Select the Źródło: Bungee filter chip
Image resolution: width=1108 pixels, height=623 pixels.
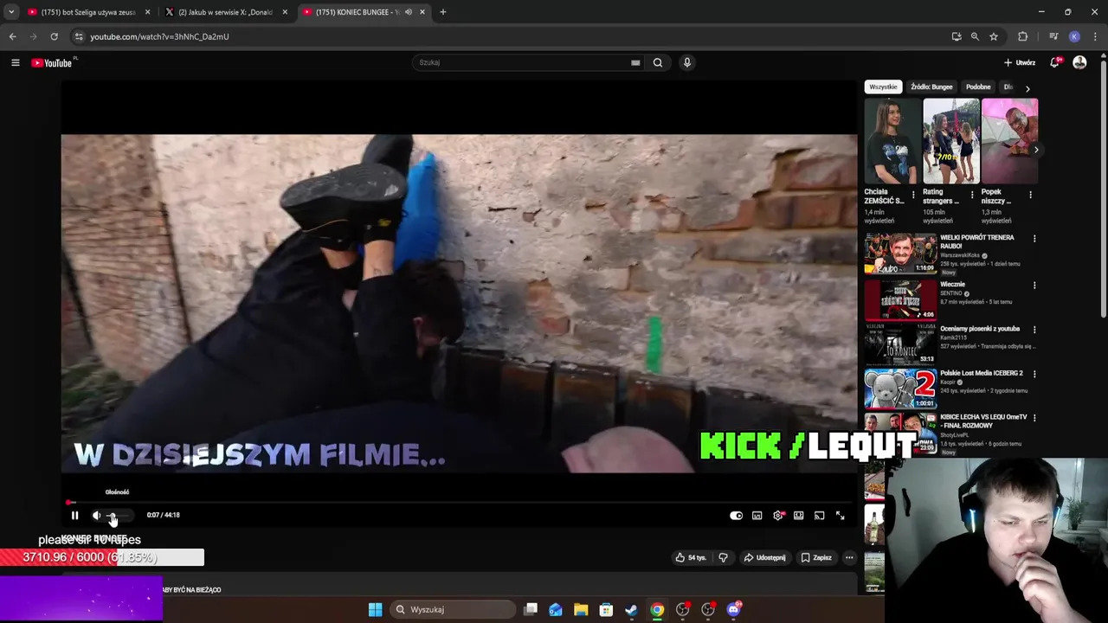(931, 87)
